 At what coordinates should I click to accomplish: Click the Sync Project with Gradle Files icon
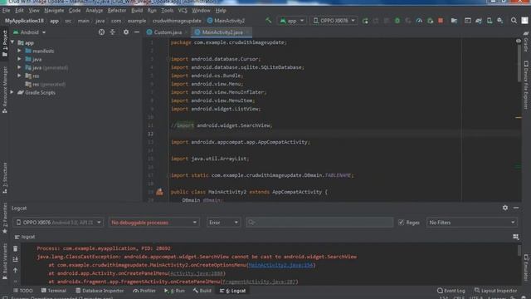[479, 21]
